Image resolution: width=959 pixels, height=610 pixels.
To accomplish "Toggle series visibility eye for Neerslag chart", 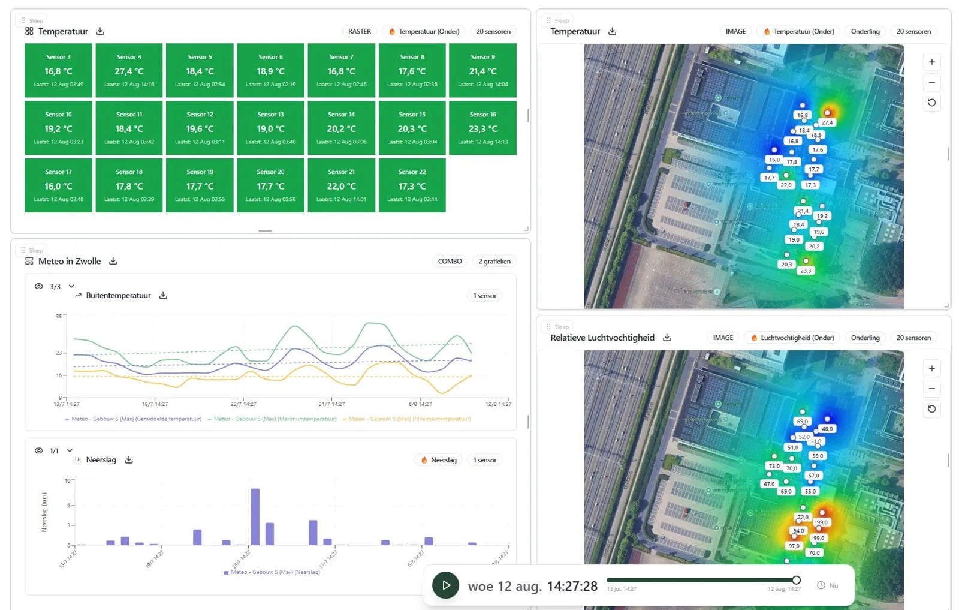I will pyautogui.click(x=39, y=450).
